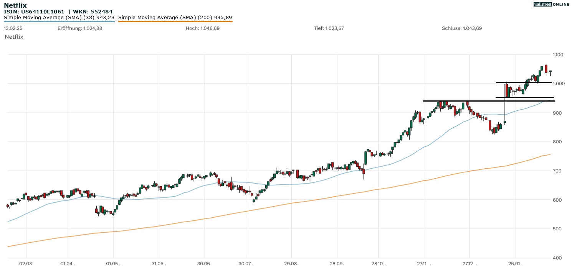The width and height of the screenshot is (572, 266).
Task: Click the orange line under the SMA 200 legend
Action: (x=175, y=21)
